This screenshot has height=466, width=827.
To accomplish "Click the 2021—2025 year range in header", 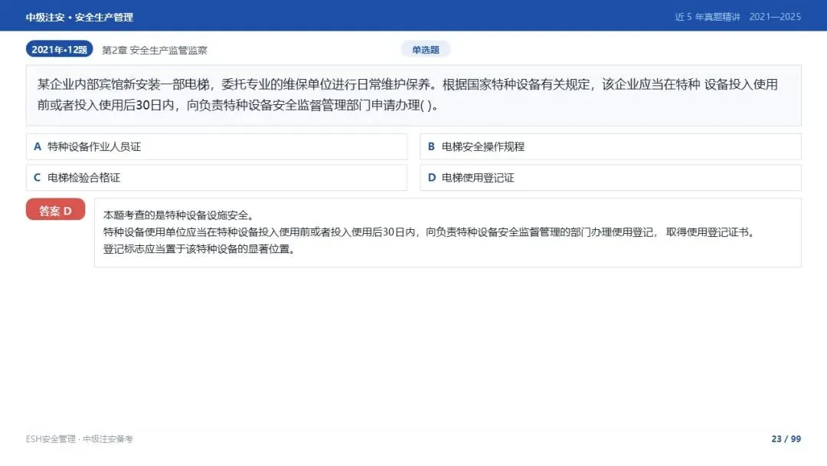I will 775,17.
